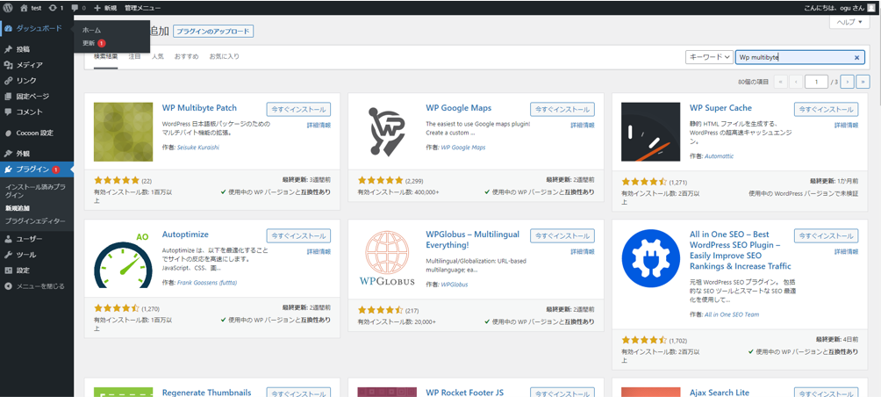Click the WP Multibyte Patch thumbnail
This screenshot has width=881, height=397.
coord(124,132)
